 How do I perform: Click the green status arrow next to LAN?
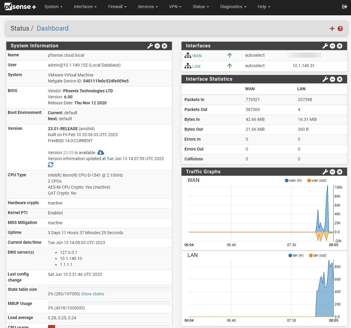[229, 66]
